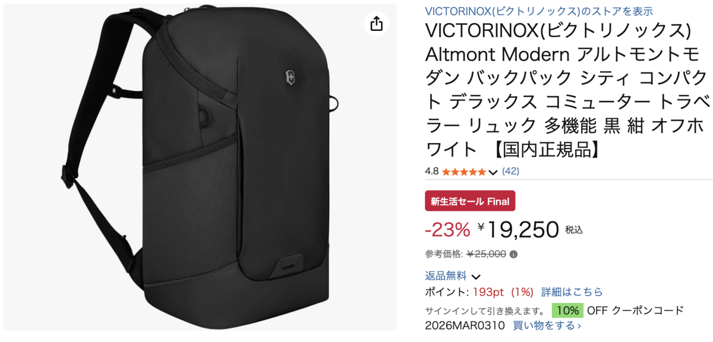Open the 詳細はこちら points details link

(x=572, y=292)
